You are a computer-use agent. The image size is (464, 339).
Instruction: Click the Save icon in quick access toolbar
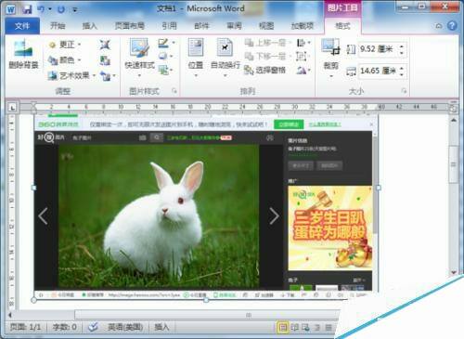[x=27, y=9]
